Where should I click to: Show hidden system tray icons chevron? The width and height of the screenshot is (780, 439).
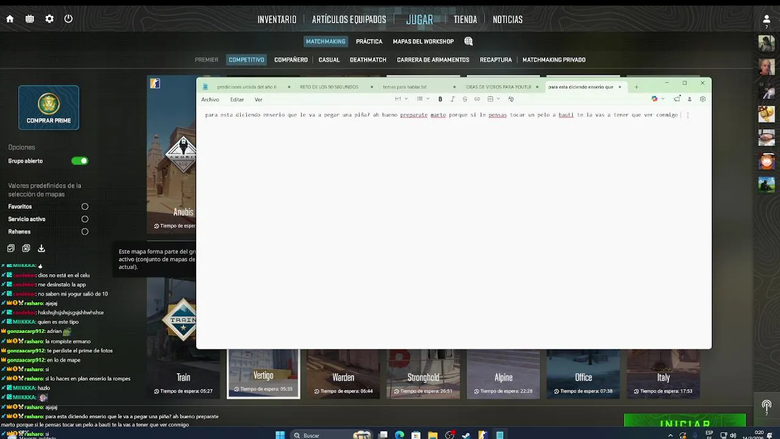(671, 435)
